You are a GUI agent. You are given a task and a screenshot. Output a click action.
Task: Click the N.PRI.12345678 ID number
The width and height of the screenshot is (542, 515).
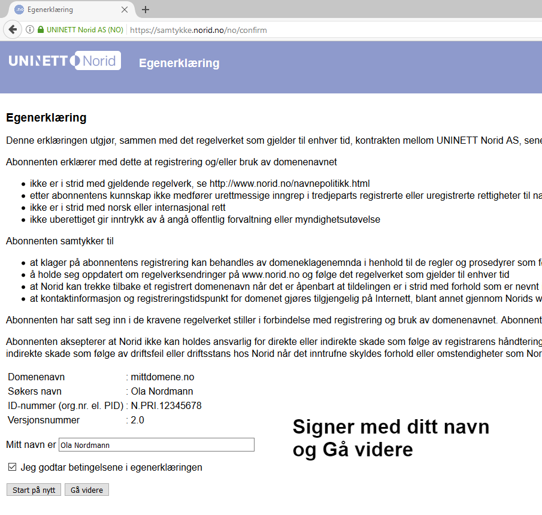[x=166, y=405]
